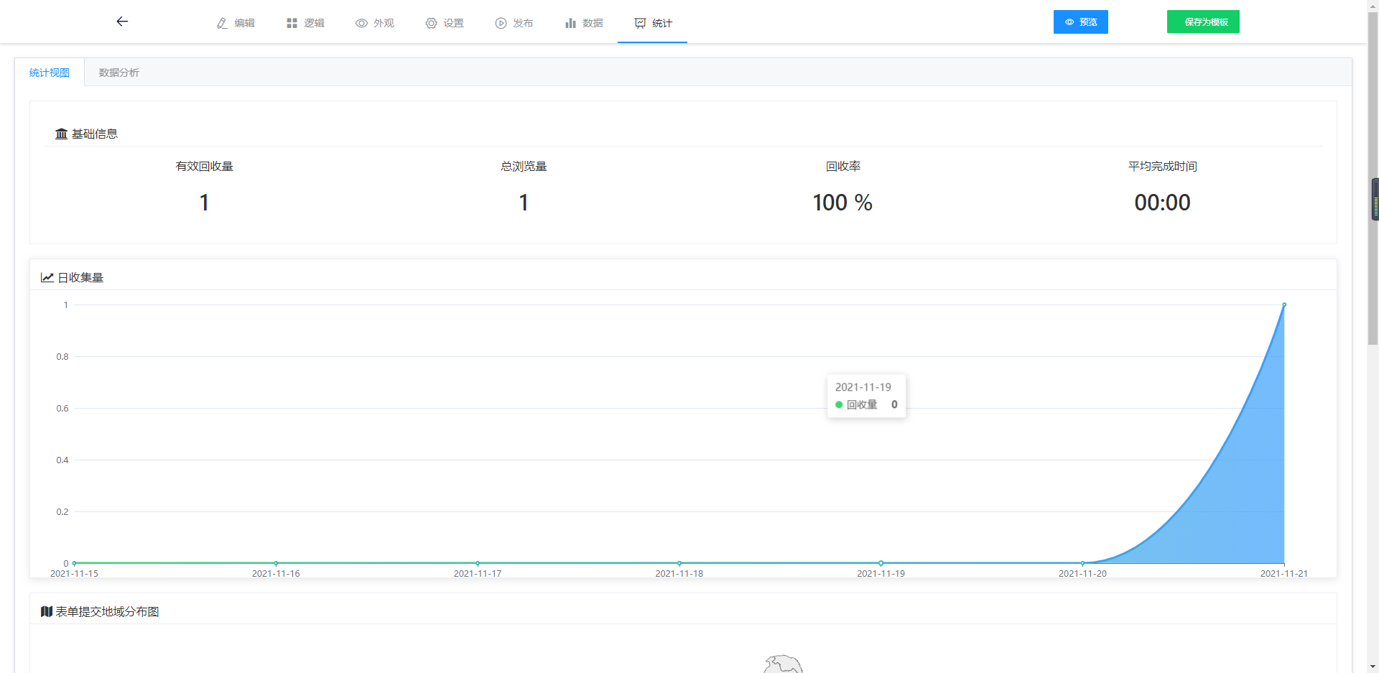This screenshot has width=1379, height=673.
Task: Open the 数据 bar chart icon
Action: point(570,23)
